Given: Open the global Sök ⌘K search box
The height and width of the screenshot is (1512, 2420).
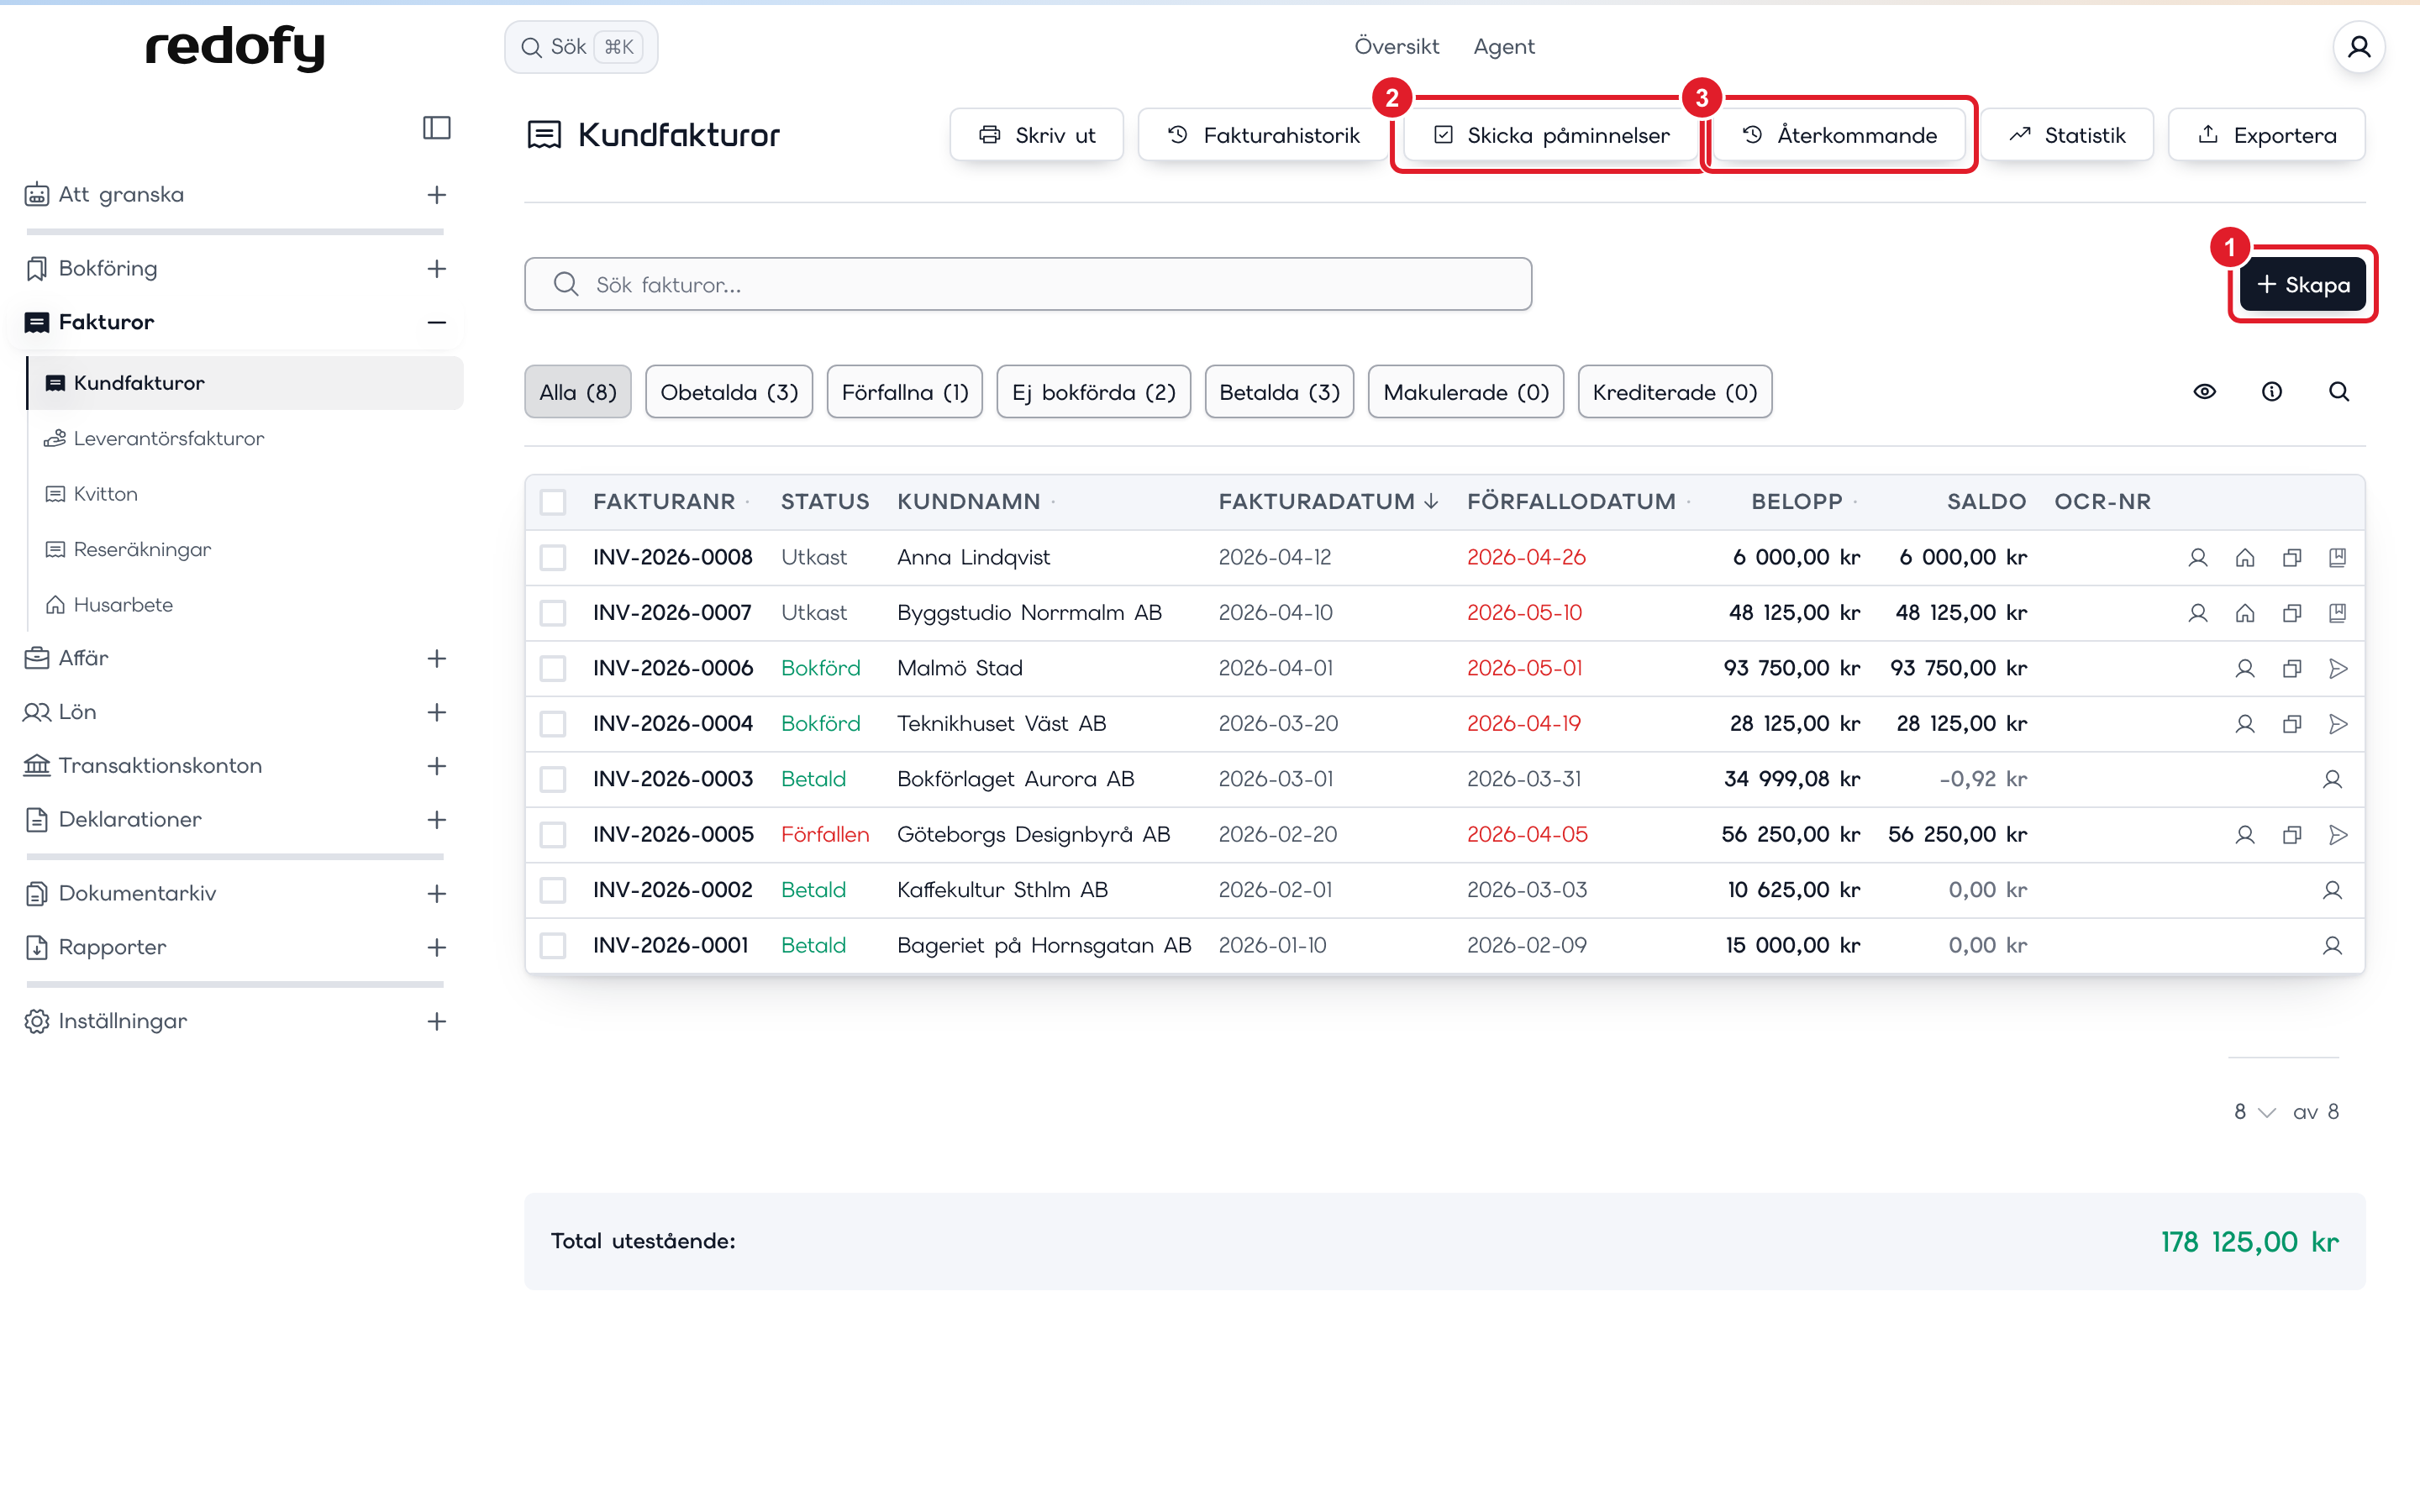Looking at the screenshot, I should (x=581, y=47).
